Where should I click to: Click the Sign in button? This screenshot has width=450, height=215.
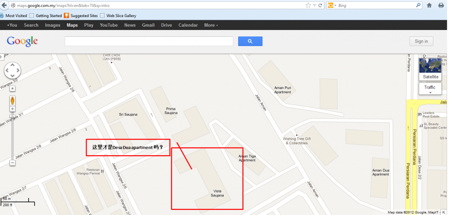click(x=421, y=41)
